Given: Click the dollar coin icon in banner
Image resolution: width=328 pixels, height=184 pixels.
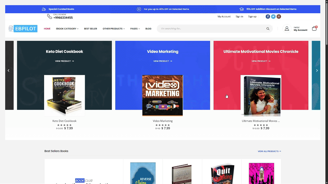Looking at the screenshot, I should click(139, 9).
